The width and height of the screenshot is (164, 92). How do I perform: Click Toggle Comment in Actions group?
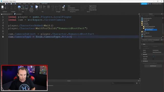click(93, 6)
